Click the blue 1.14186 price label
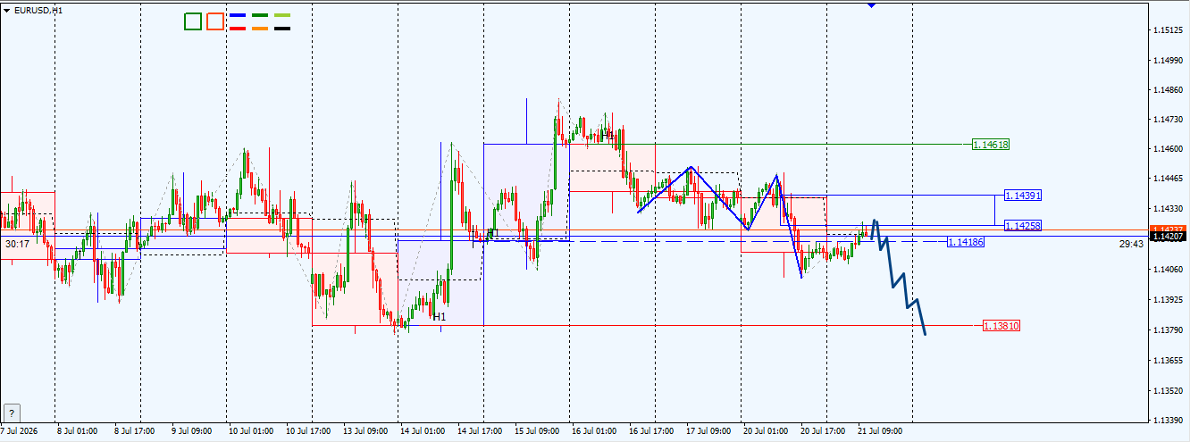The height and width of the screenshot is (442, 1190). click(966, 242)
